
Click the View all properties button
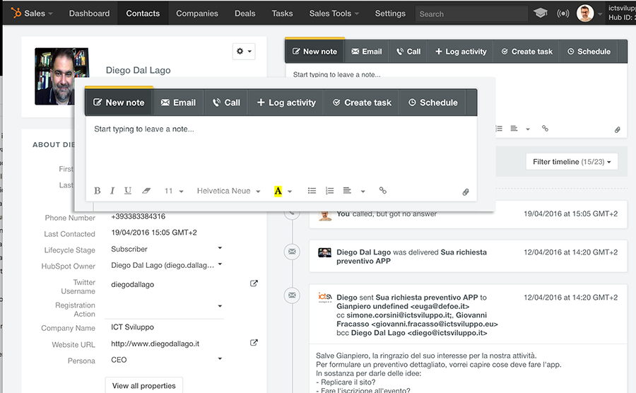pyautogui.click(x=143, y=386)
